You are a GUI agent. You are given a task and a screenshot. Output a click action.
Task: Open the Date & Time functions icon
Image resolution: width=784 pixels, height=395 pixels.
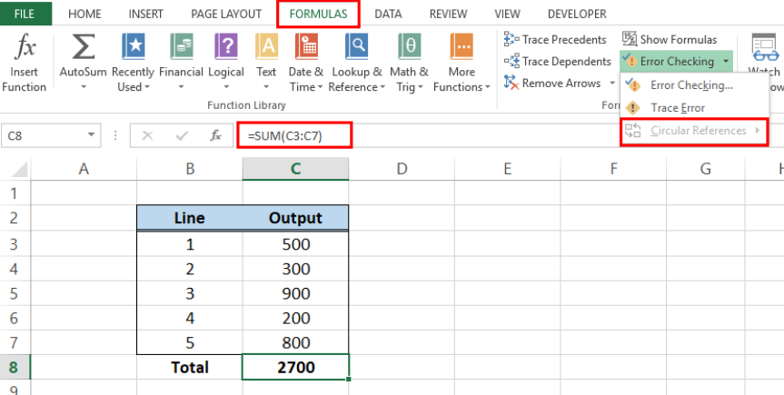[x=306, y=47]
